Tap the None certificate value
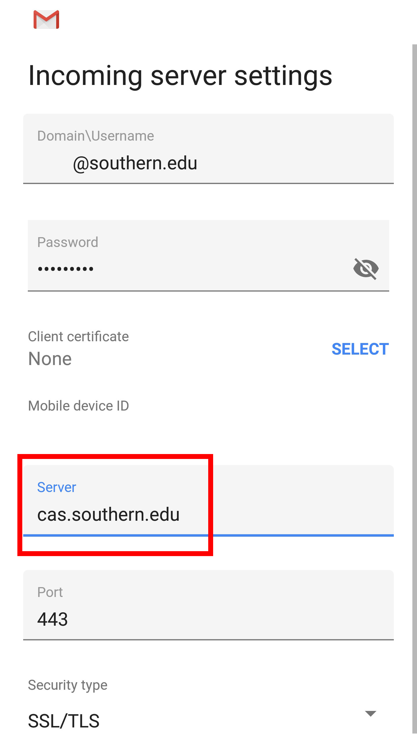The image size is (417, 746). pos(50,359)
